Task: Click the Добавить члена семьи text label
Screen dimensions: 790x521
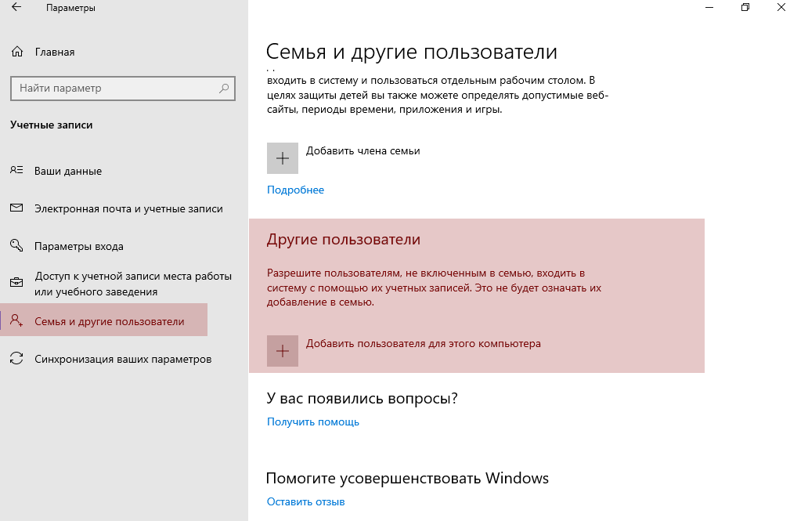Action: 363,151
